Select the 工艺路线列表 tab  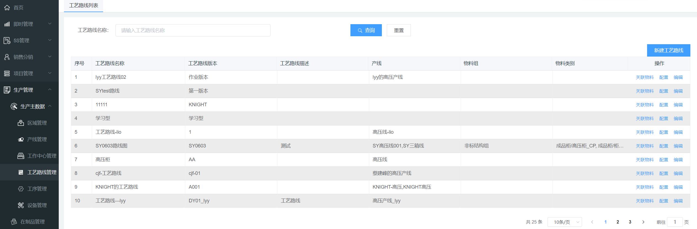(84, 6)
